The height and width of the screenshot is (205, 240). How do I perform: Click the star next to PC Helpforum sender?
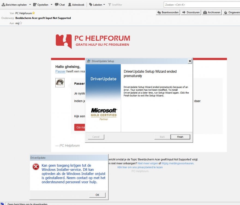[x=34, y=13]
